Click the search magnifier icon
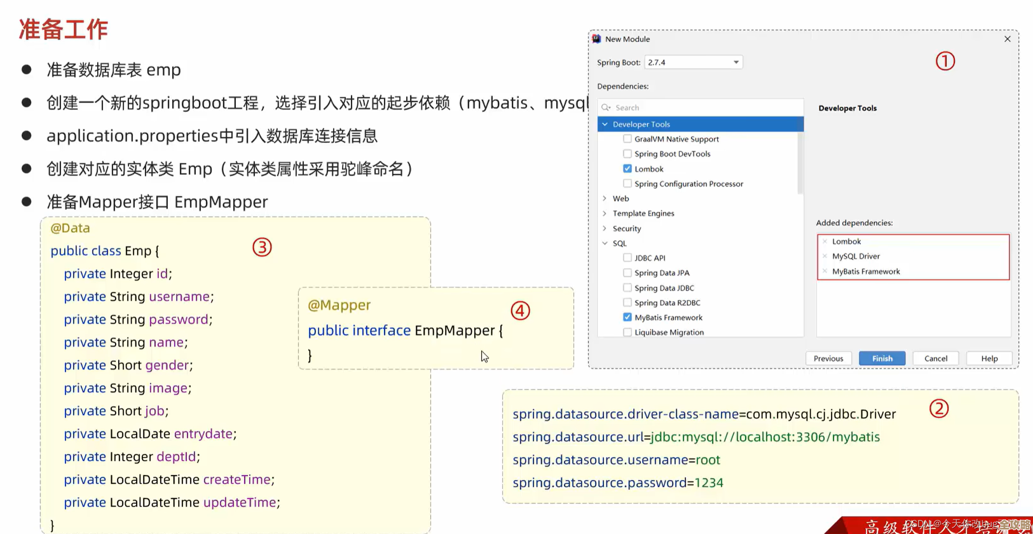 click(606, 107)
